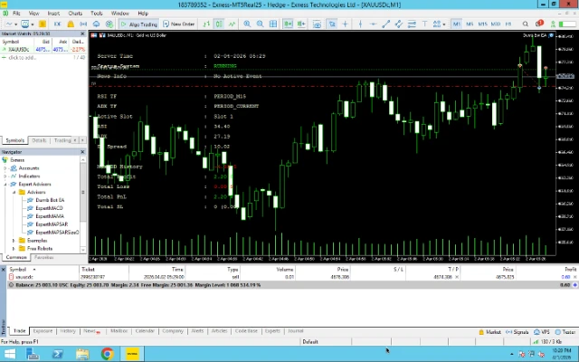The height and width of the screenshot is (362, 579).
Task: Expand the Accounts tree node
Action: 5,168
